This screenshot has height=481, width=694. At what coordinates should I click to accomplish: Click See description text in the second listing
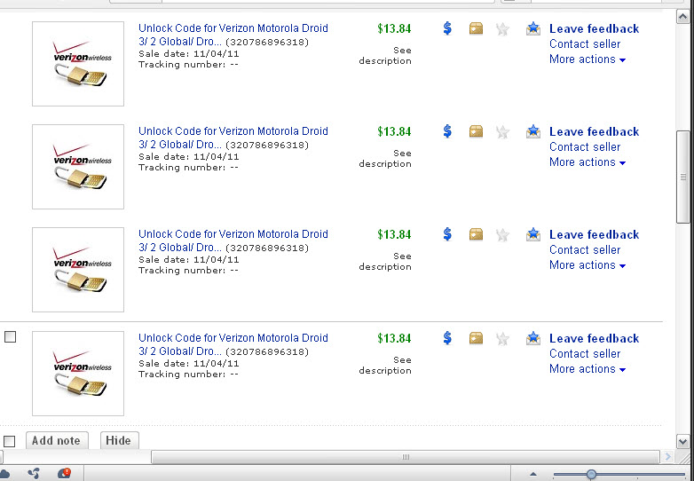tap(385, 159)
